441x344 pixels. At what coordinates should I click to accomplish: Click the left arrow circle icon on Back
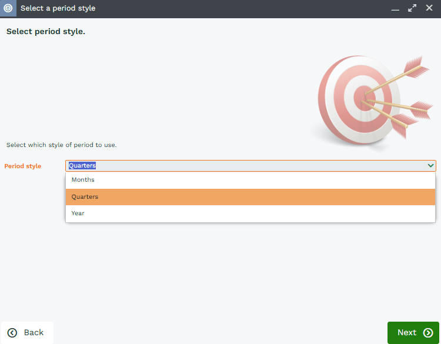12,333
